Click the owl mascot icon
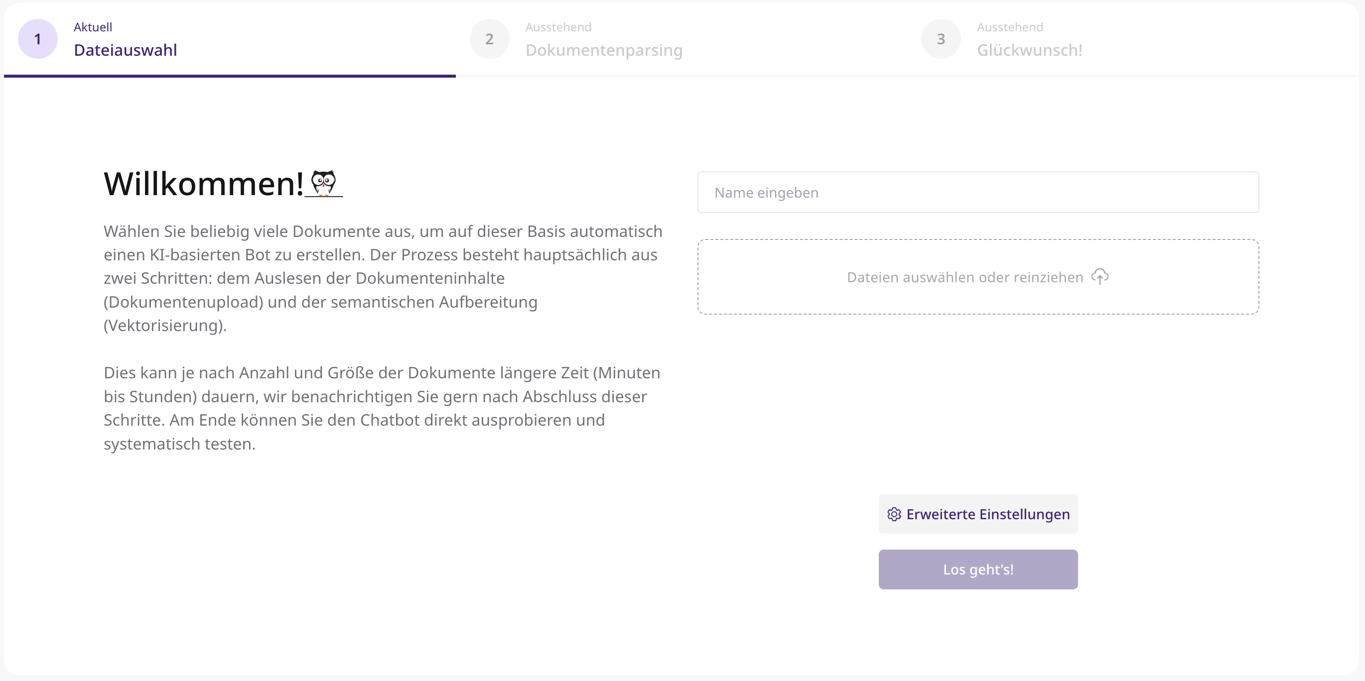 pos(324,183)
